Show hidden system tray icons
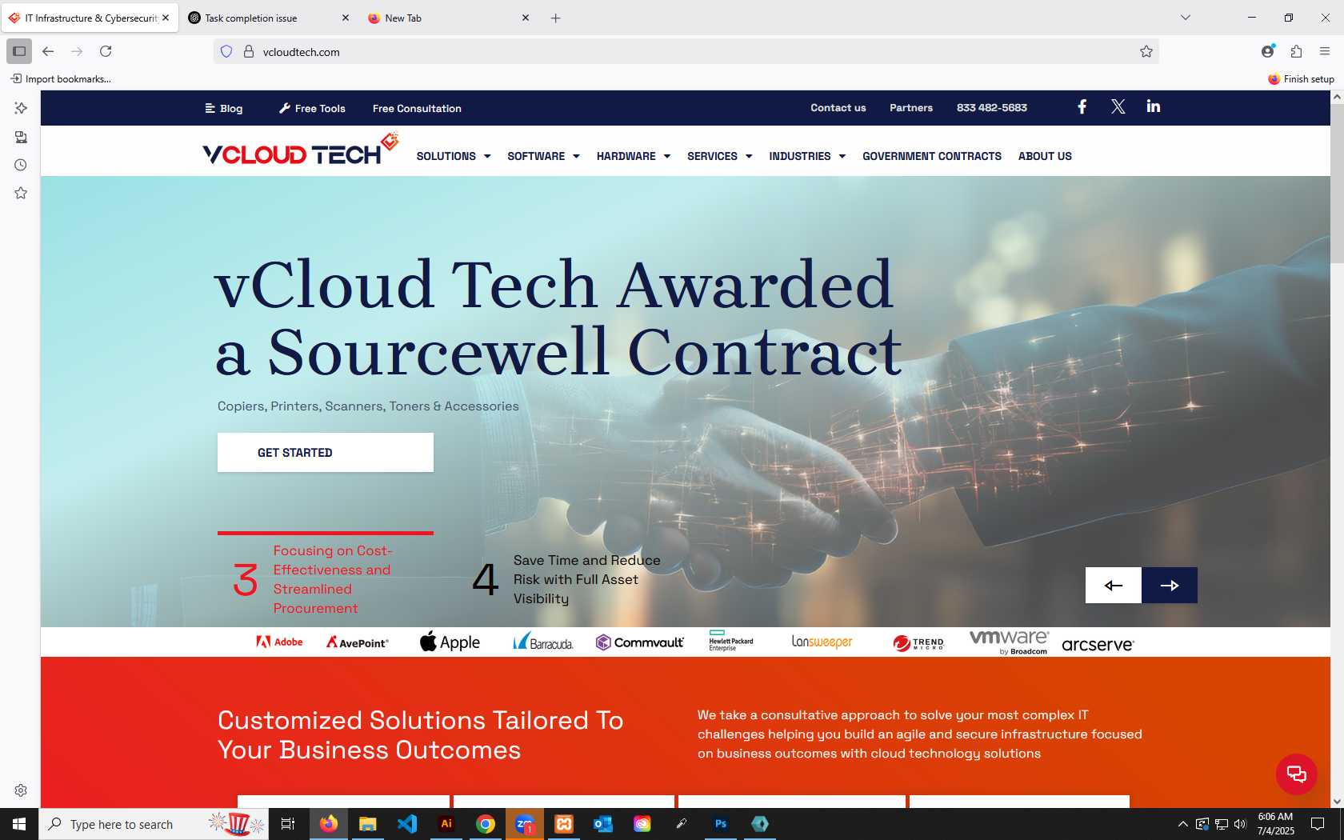 tap(1182, 824)
